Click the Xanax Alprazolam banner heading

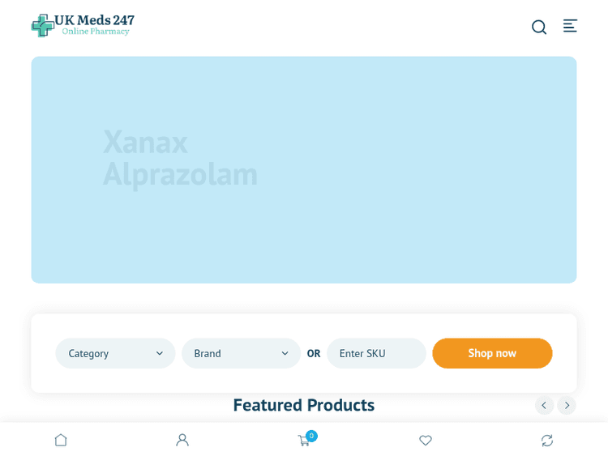coord(180,158)
